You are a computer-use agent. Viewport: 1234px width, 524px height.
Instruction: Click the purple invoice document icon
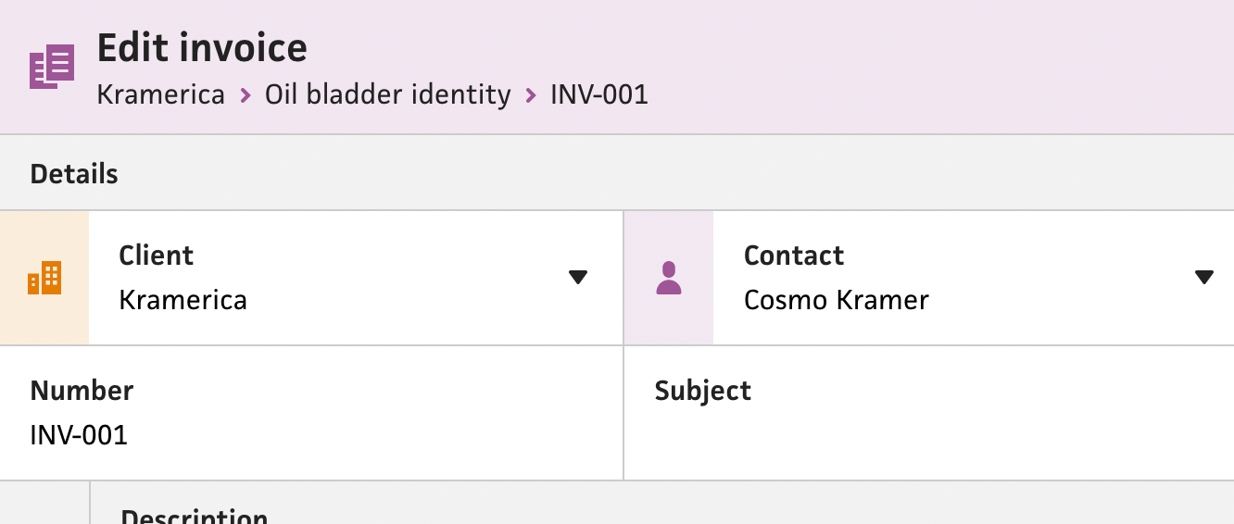pos(52,67)
